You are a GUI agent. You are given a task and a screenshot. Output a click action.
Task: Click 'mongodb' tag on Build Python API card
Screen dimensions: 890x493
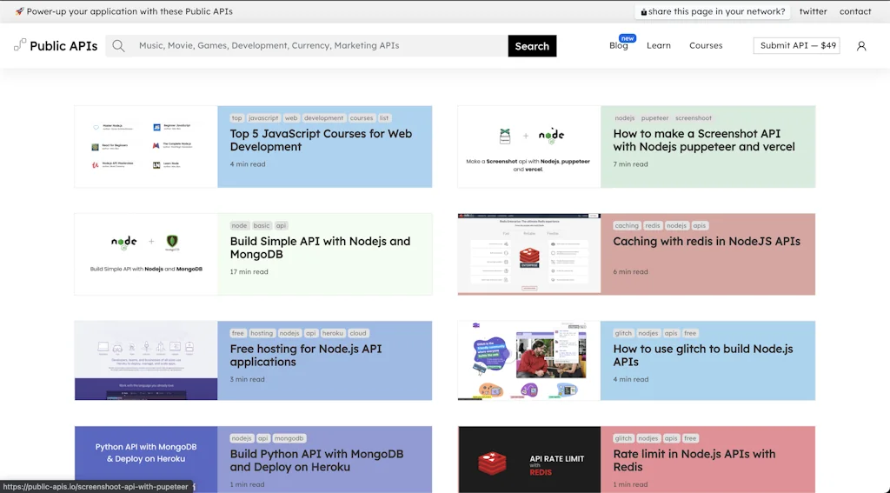coord(289,438)
